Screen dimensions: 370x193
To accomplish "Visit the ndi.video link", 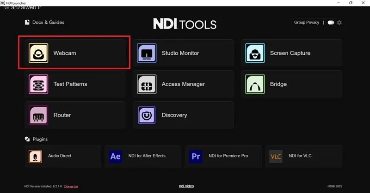I will pyautogui.click(x=186, y=186).
